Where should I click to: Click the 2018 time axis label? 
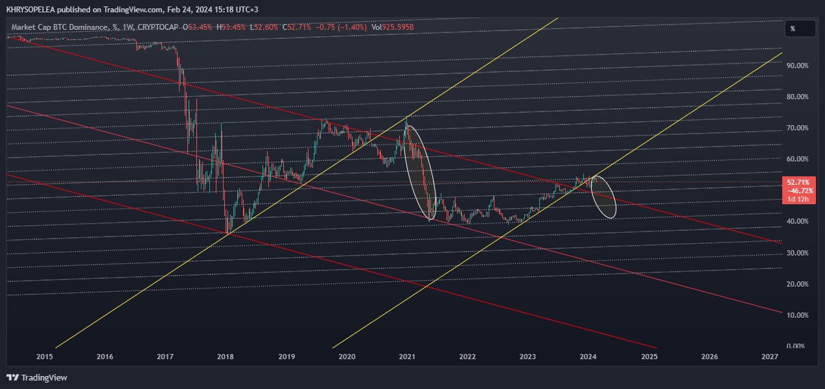point(226,357)
